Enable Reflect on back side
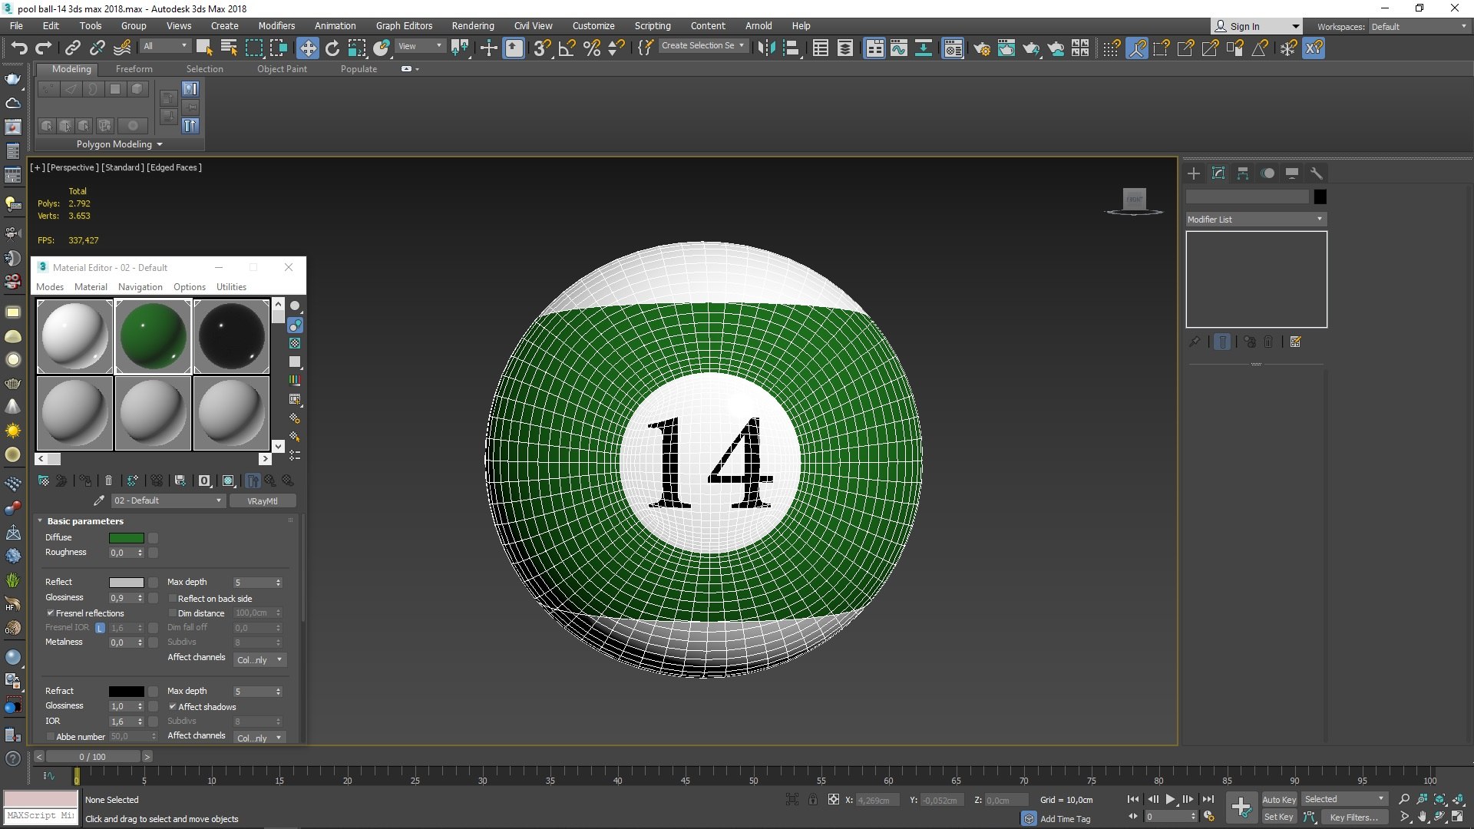The width and height of the screenshot is (1474, 829). (173, 599)
